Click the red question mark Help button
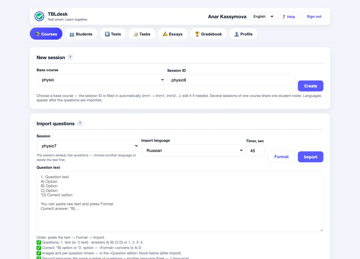Image resolution: width=360 pixels, height=259 pixels. (x=288, y=17)
